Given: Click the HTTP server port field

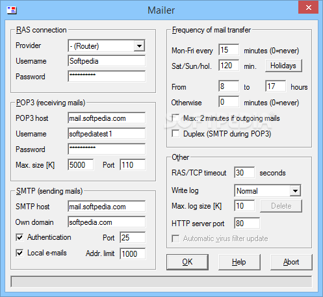Looking at the screenshot, I should (x=247, y=223).
